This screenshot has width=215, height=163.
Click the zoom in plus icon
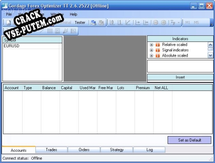[163, 23]
